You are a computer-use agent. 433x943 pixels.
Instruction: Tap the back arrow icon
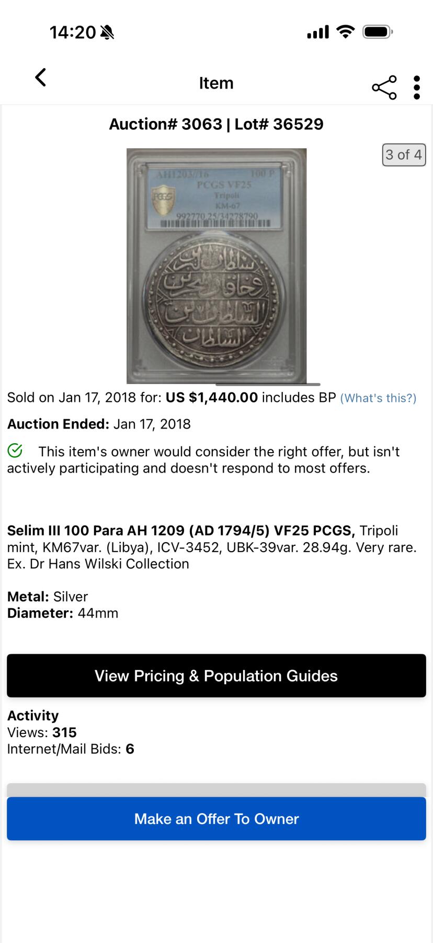[x=41, y=78]
